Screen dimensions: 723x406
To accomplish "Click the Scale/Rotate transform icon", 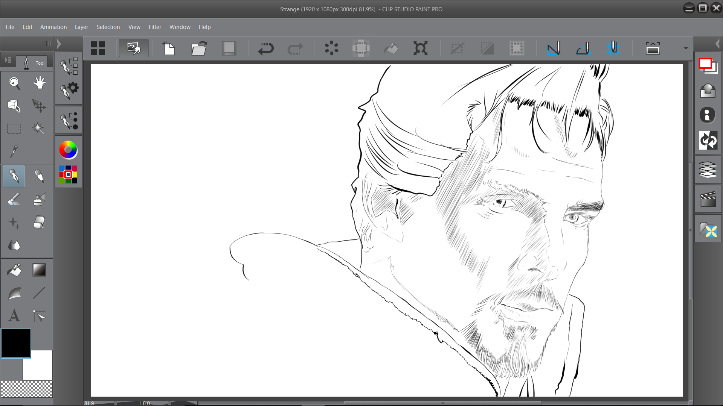I will 420,48.
